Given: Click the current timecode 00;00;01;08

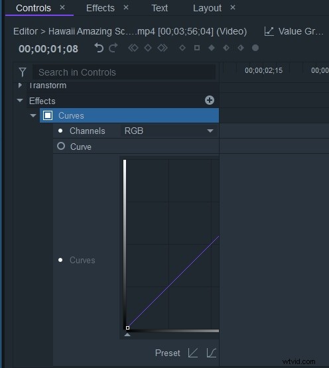Looking at the screenshot, I should coord(48,49).
